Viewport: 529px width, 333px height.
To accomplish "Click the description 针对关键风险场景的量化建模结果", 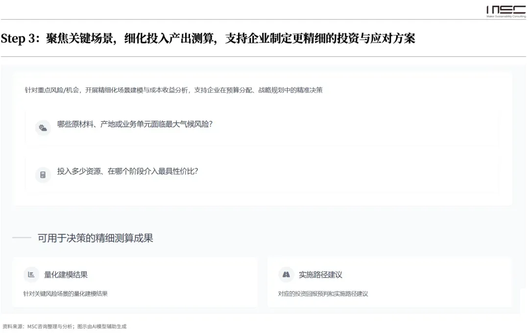I will [x=66, y=294].
